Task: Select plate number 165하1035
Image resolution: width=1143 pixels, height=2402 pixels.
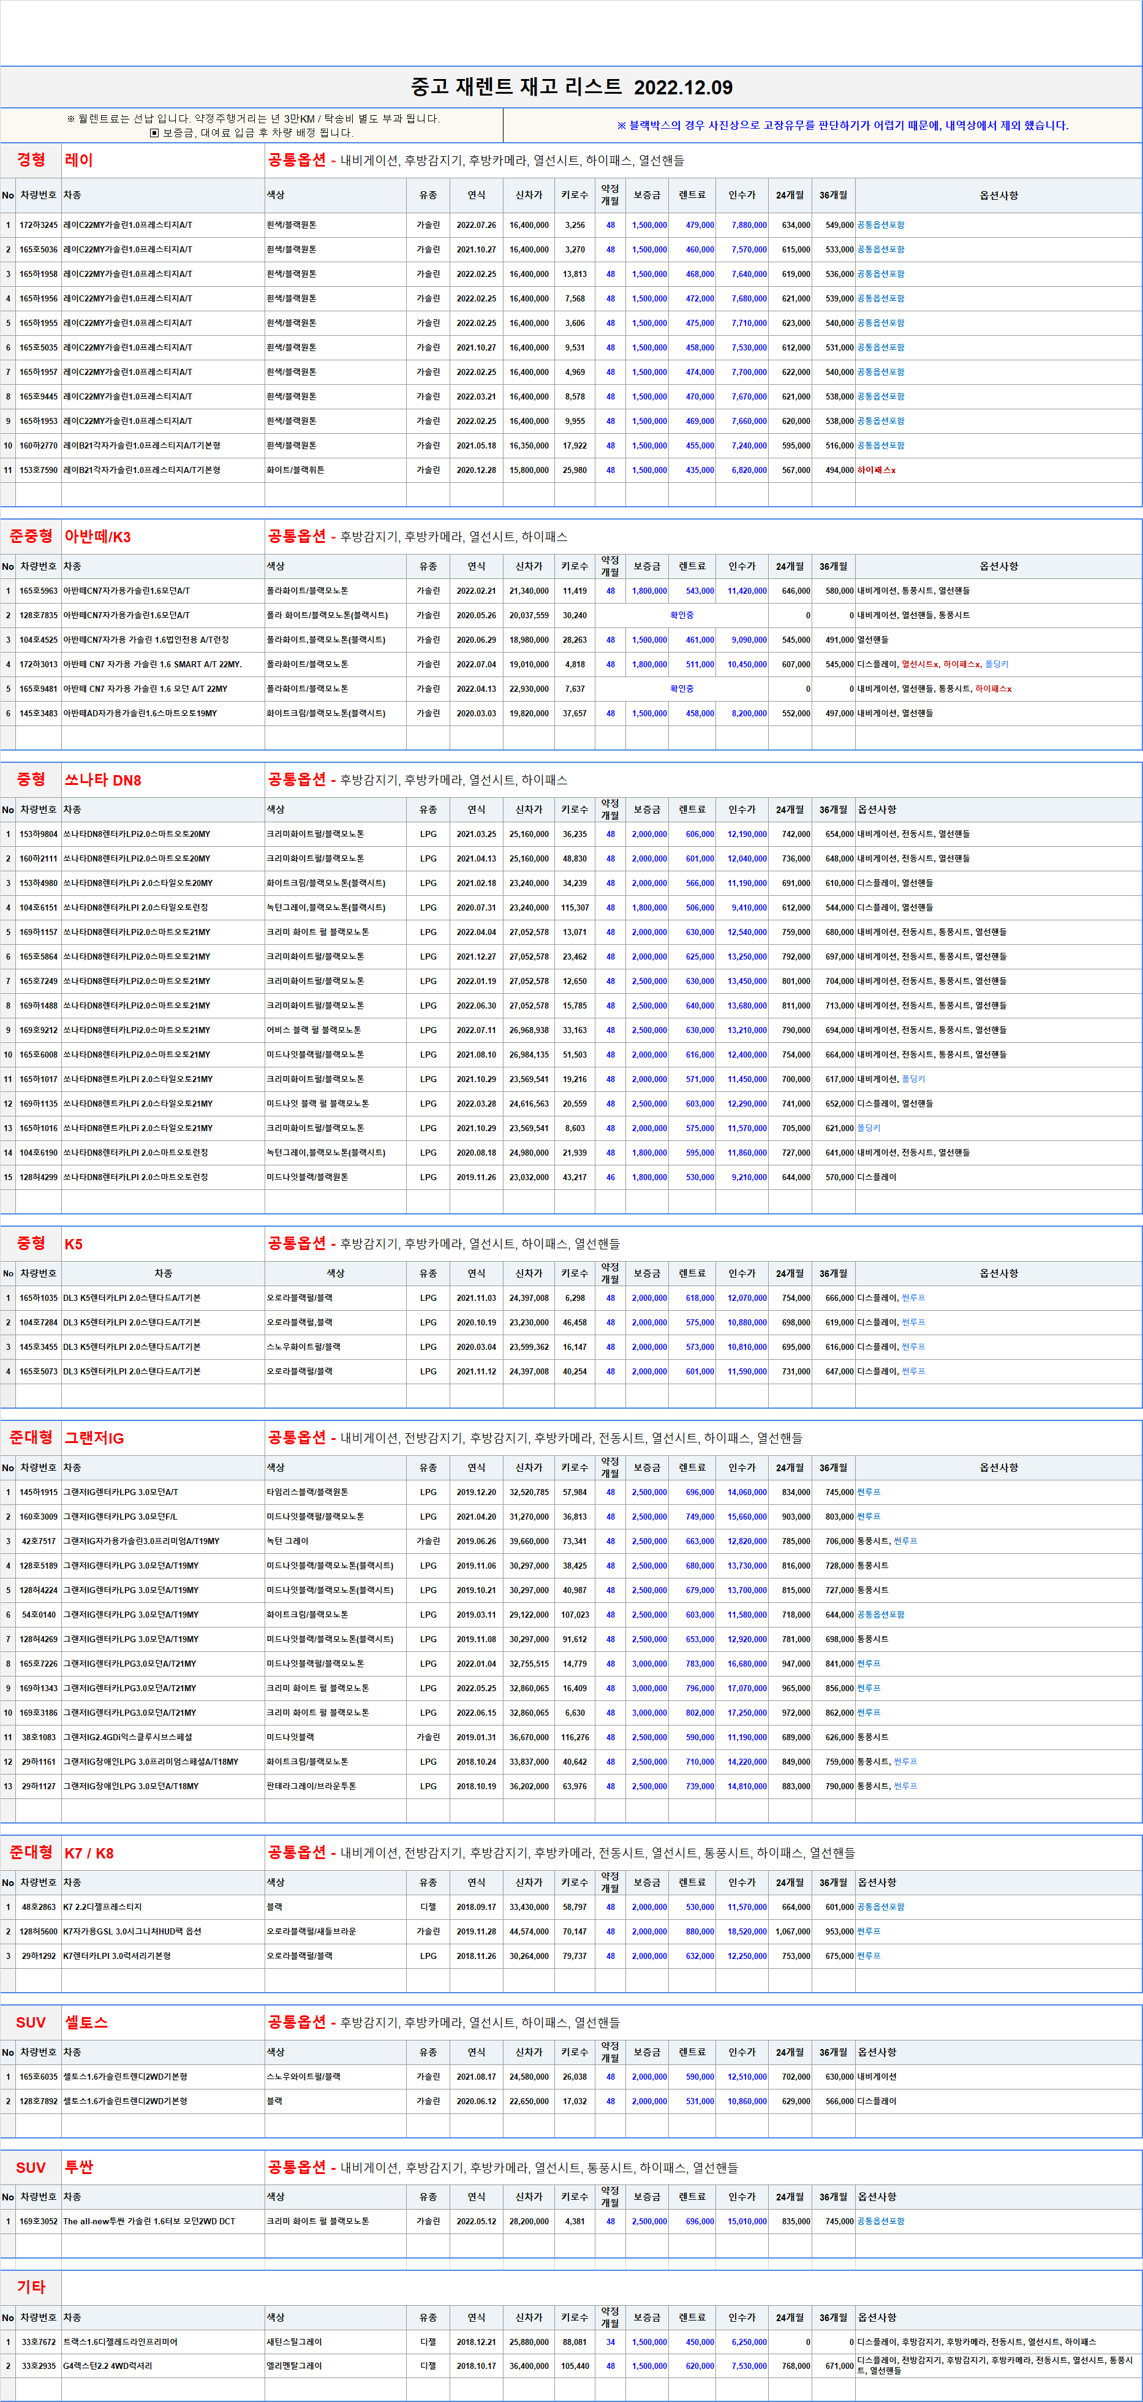Action: tap(38, 1298)
